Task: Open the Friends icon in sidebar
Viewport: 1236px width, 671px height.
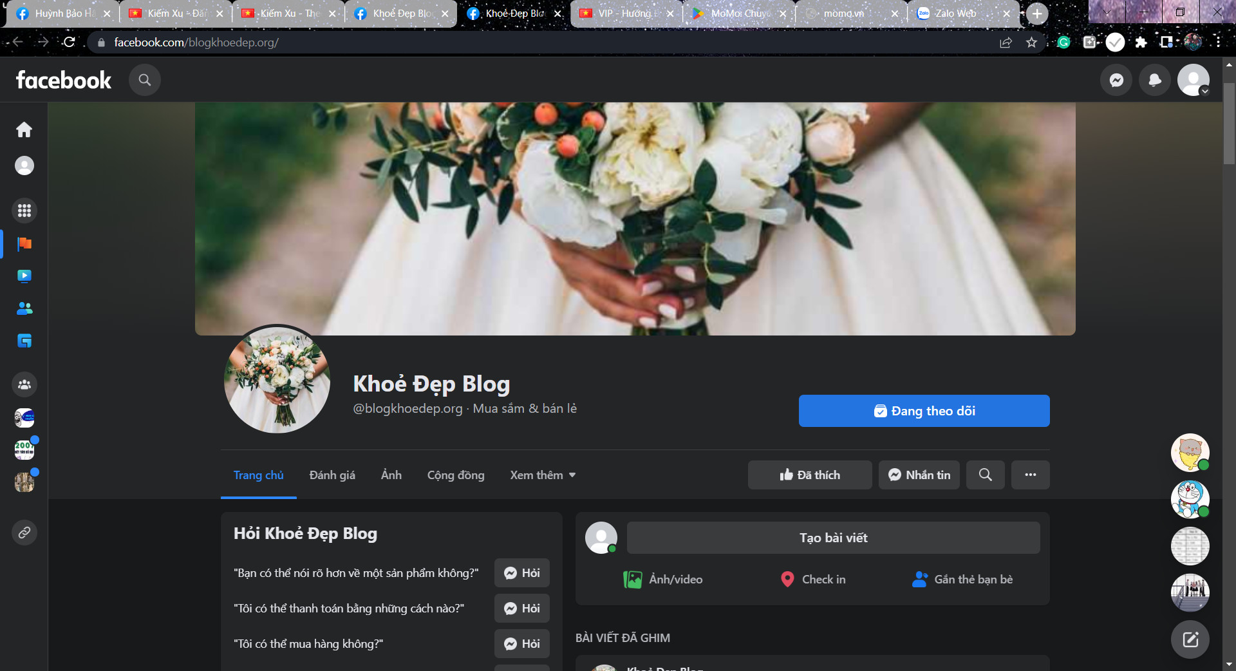Action: point(24,308)
